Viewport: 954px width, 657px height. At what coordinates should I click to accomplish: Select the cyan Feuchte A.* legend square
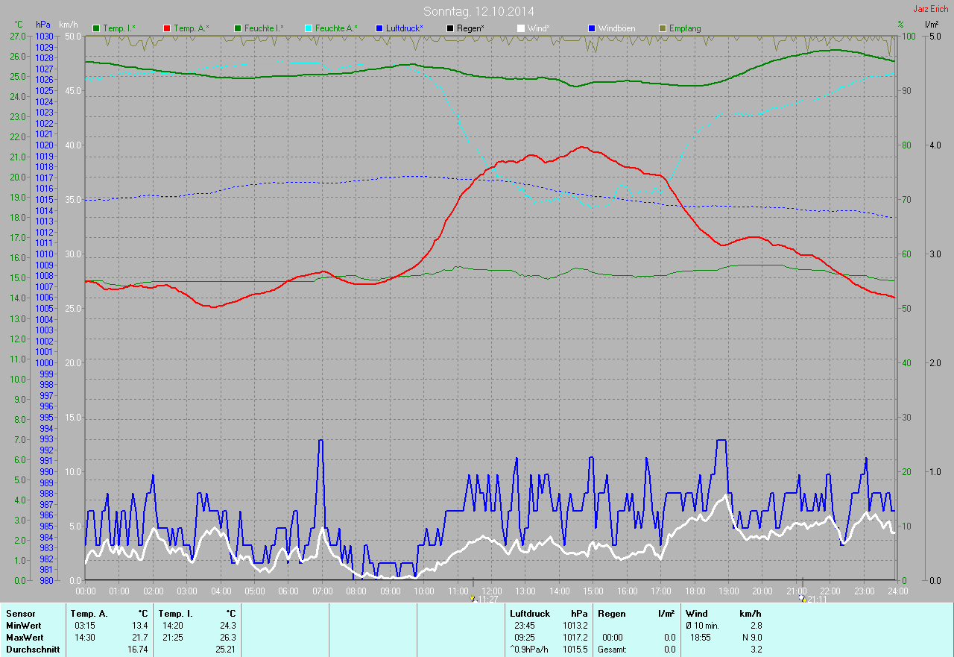(x=308, y=28)
